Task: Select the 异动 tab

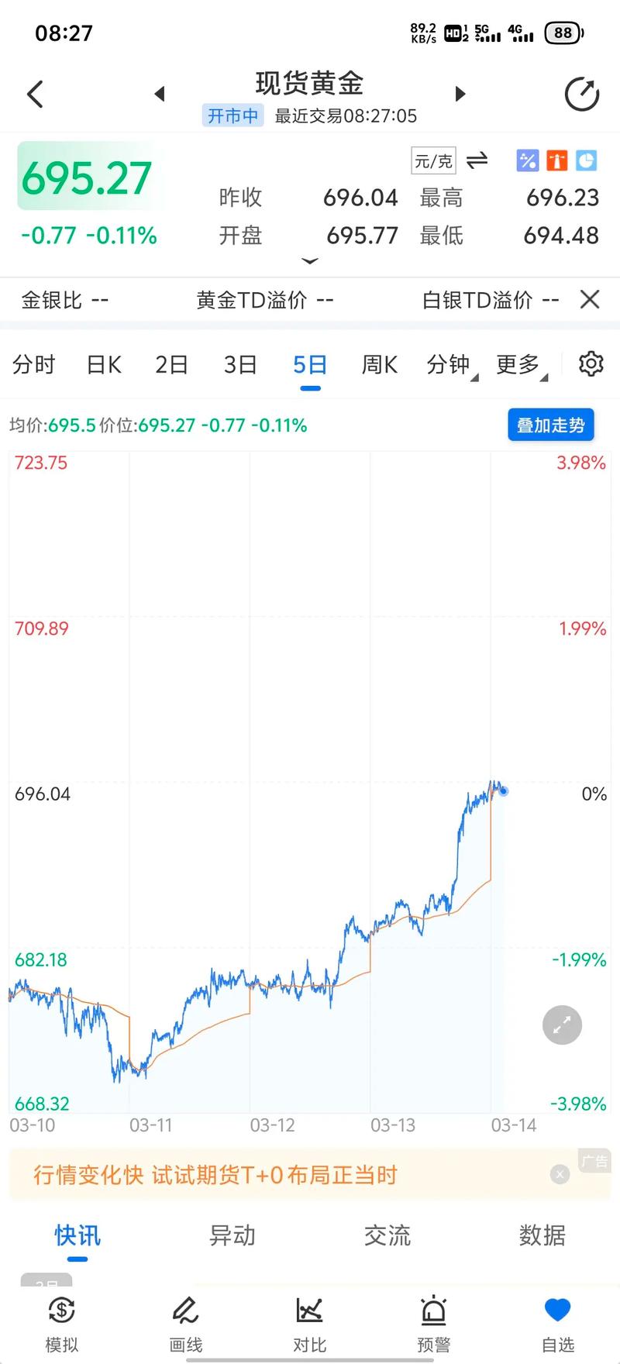Action: pos(232,1235)
